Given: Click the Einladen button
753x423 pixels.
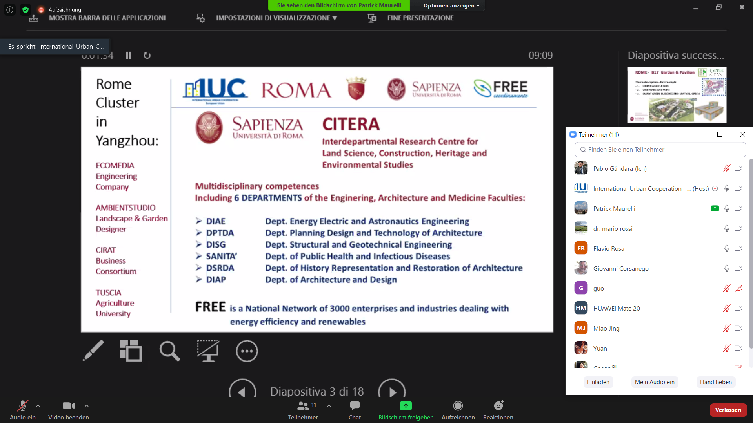Looking at the screenshot, I should pyautogui.click(x=598, y=382).
